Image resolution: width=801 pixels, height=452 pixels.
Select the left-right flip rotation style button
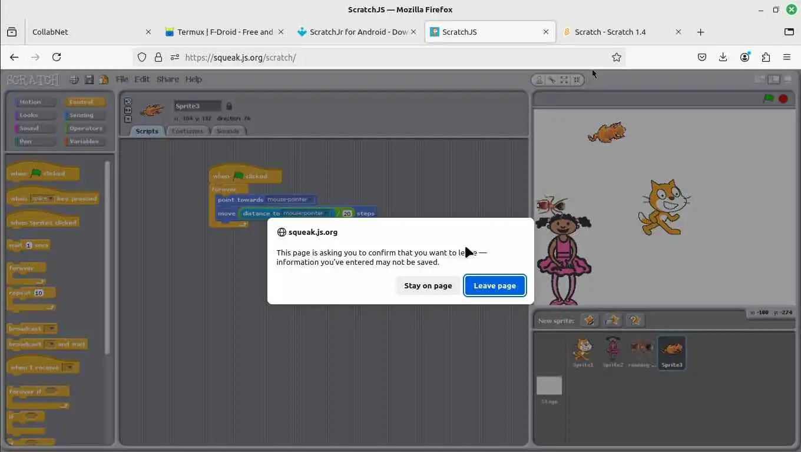click(x=128, y=110)
